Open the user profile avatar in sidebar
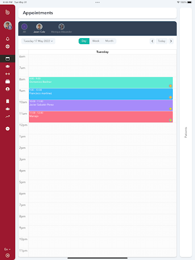Image resolution: width=195 pixels, height=260 pixels. click(x=8, y=25)
